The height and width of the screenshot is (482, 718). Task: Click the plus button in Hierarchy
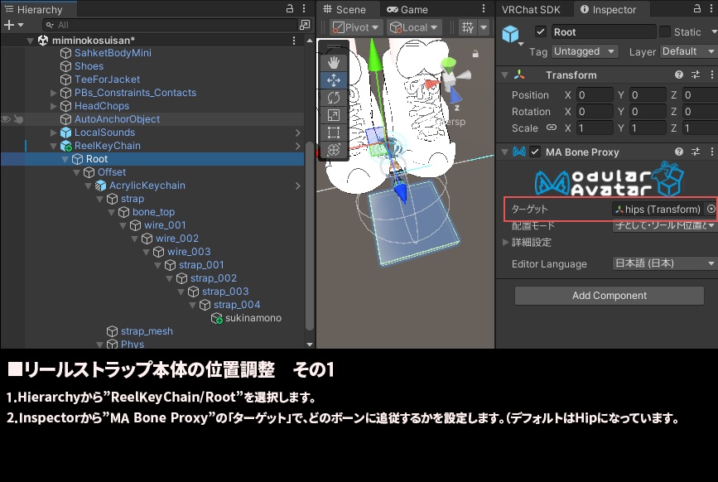[7, 25]
